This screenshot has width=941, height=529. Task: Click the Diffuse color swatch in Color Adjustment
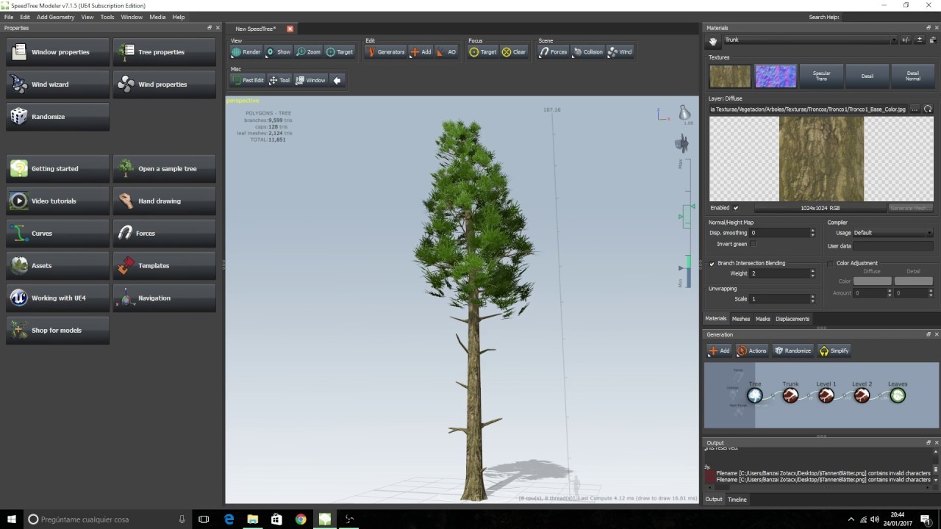[872, 281]
